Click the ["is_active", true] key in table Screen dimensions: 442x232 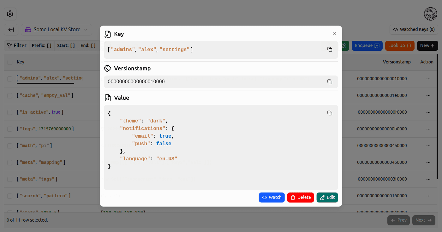[40, 112]
